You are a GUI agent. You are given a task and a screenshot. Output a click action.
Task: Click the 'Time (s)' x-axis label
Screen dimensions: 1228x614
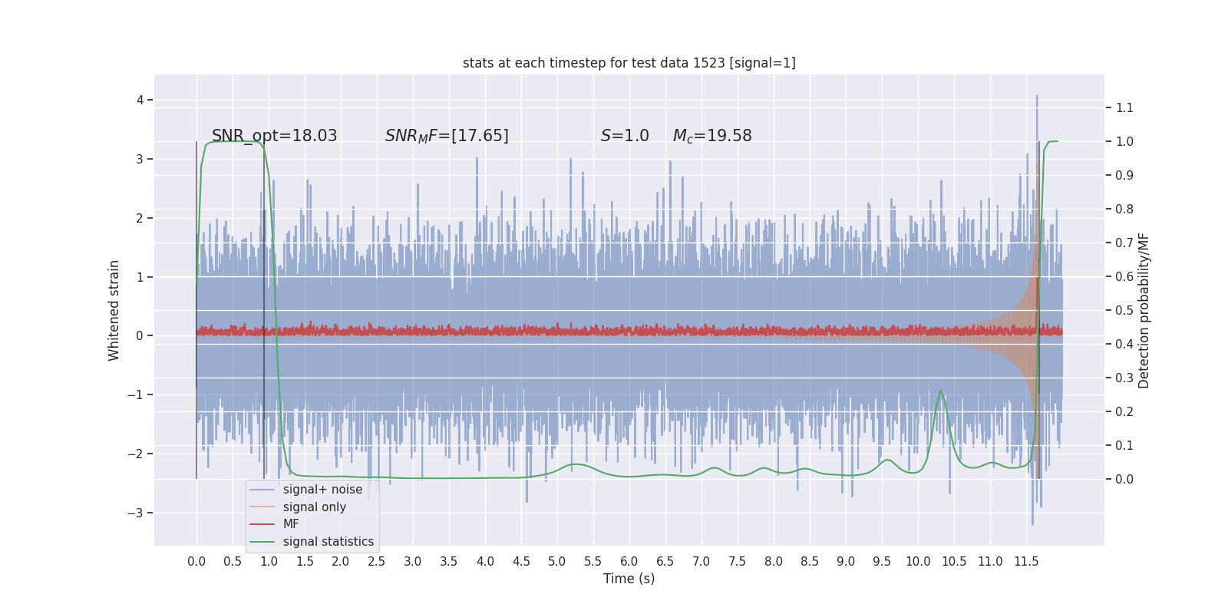tap(629, 579)
